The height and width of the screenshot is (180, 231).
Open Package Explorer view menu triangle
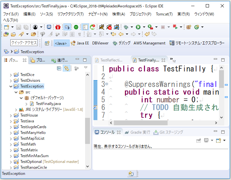[x=86, y=68]
